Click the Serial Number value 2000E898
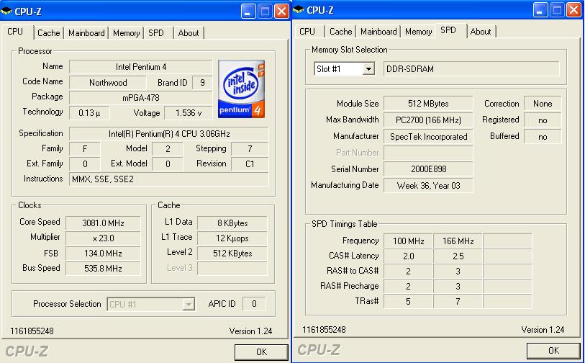Viewport: 585px width, 363px height. 428,169
